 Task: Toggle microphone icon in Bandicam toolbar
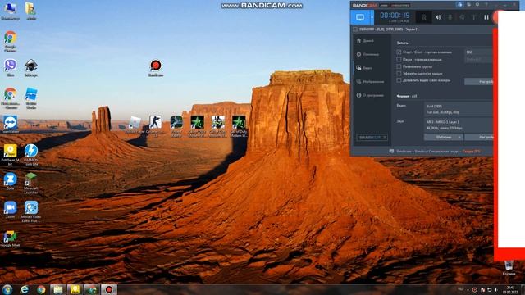pyautogui.click(x=450, y=17)
